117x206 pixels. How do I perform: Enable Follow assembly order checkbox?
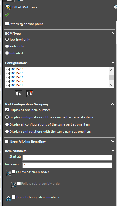[14, 172]
